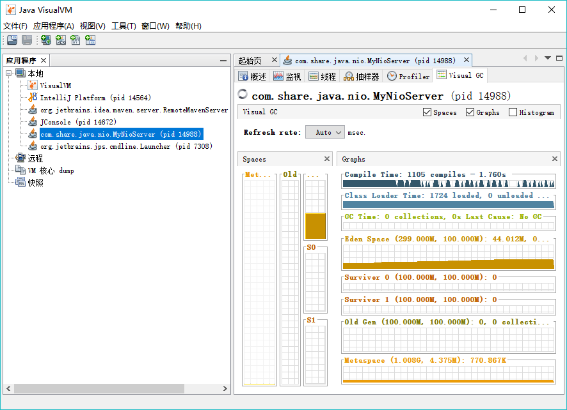This screenshot has height=410, width=567.
Task: Click the applications panel horizontal scrollbar thumb
Action: (x=99, y=389)
